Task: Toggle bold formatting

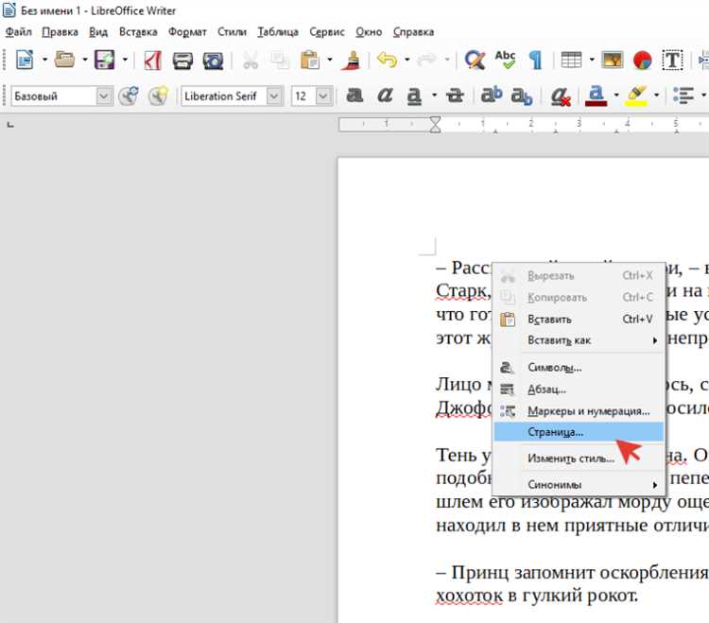Action: (x=354, y=95)
